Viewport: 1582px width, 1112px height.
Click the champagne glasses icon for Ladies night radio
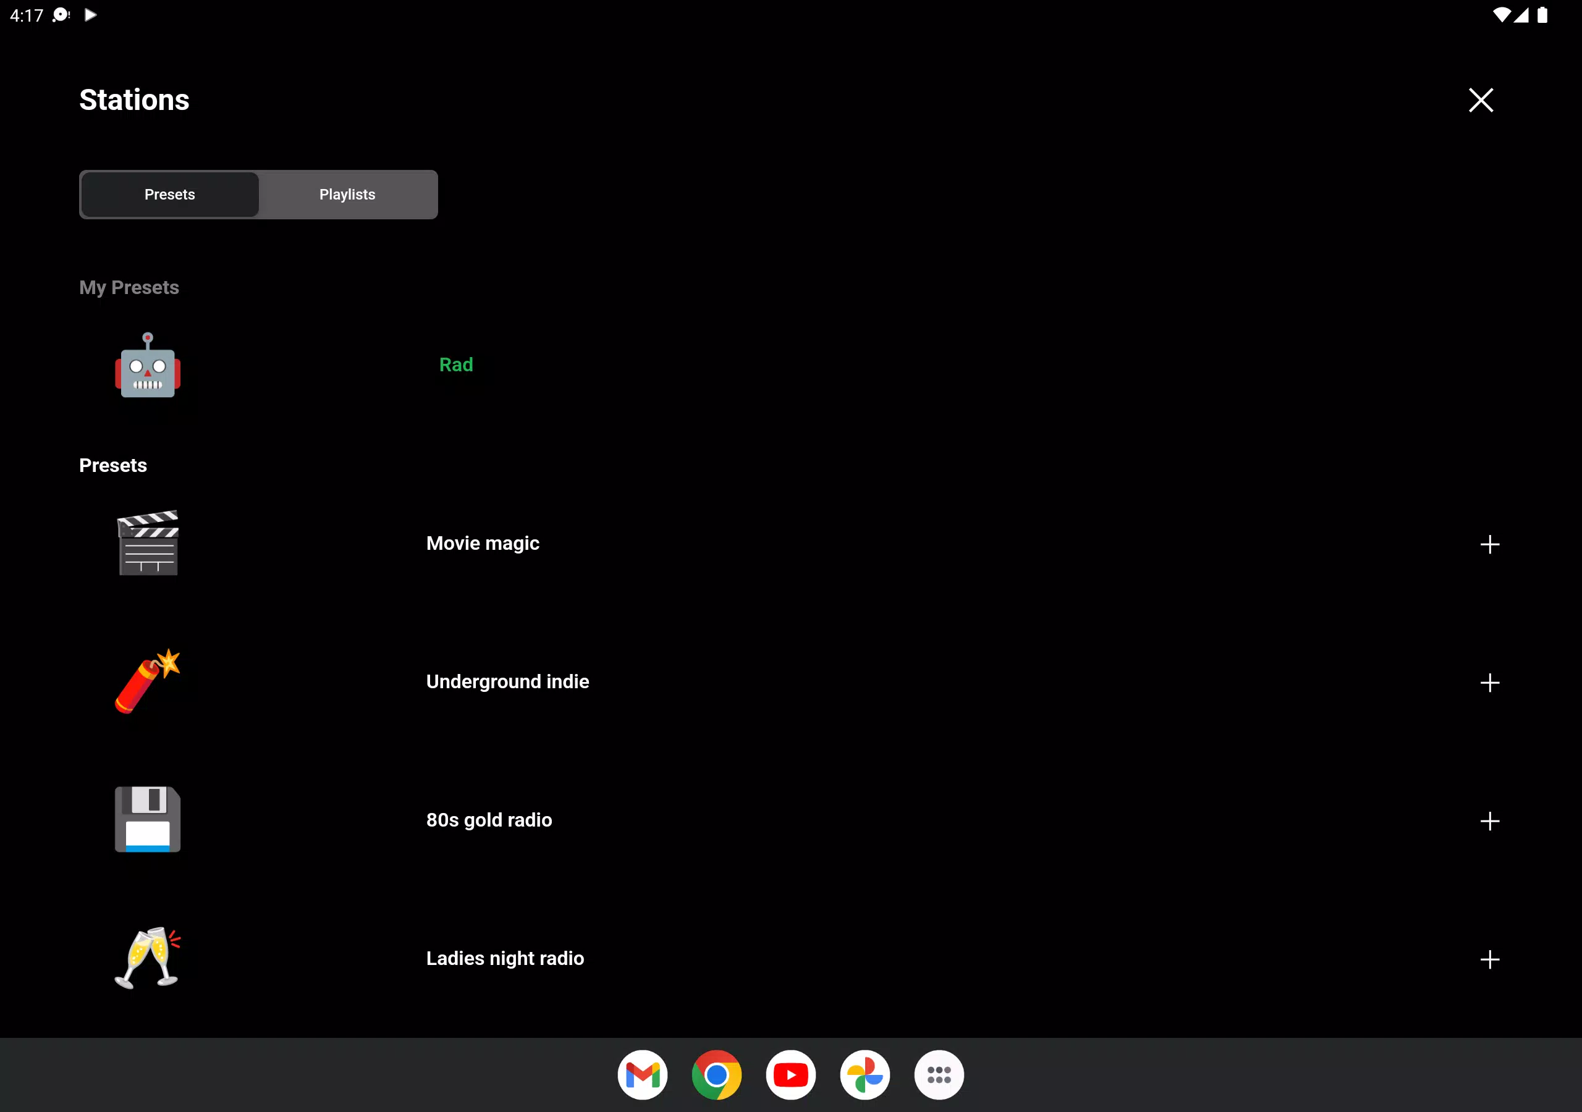148,958
